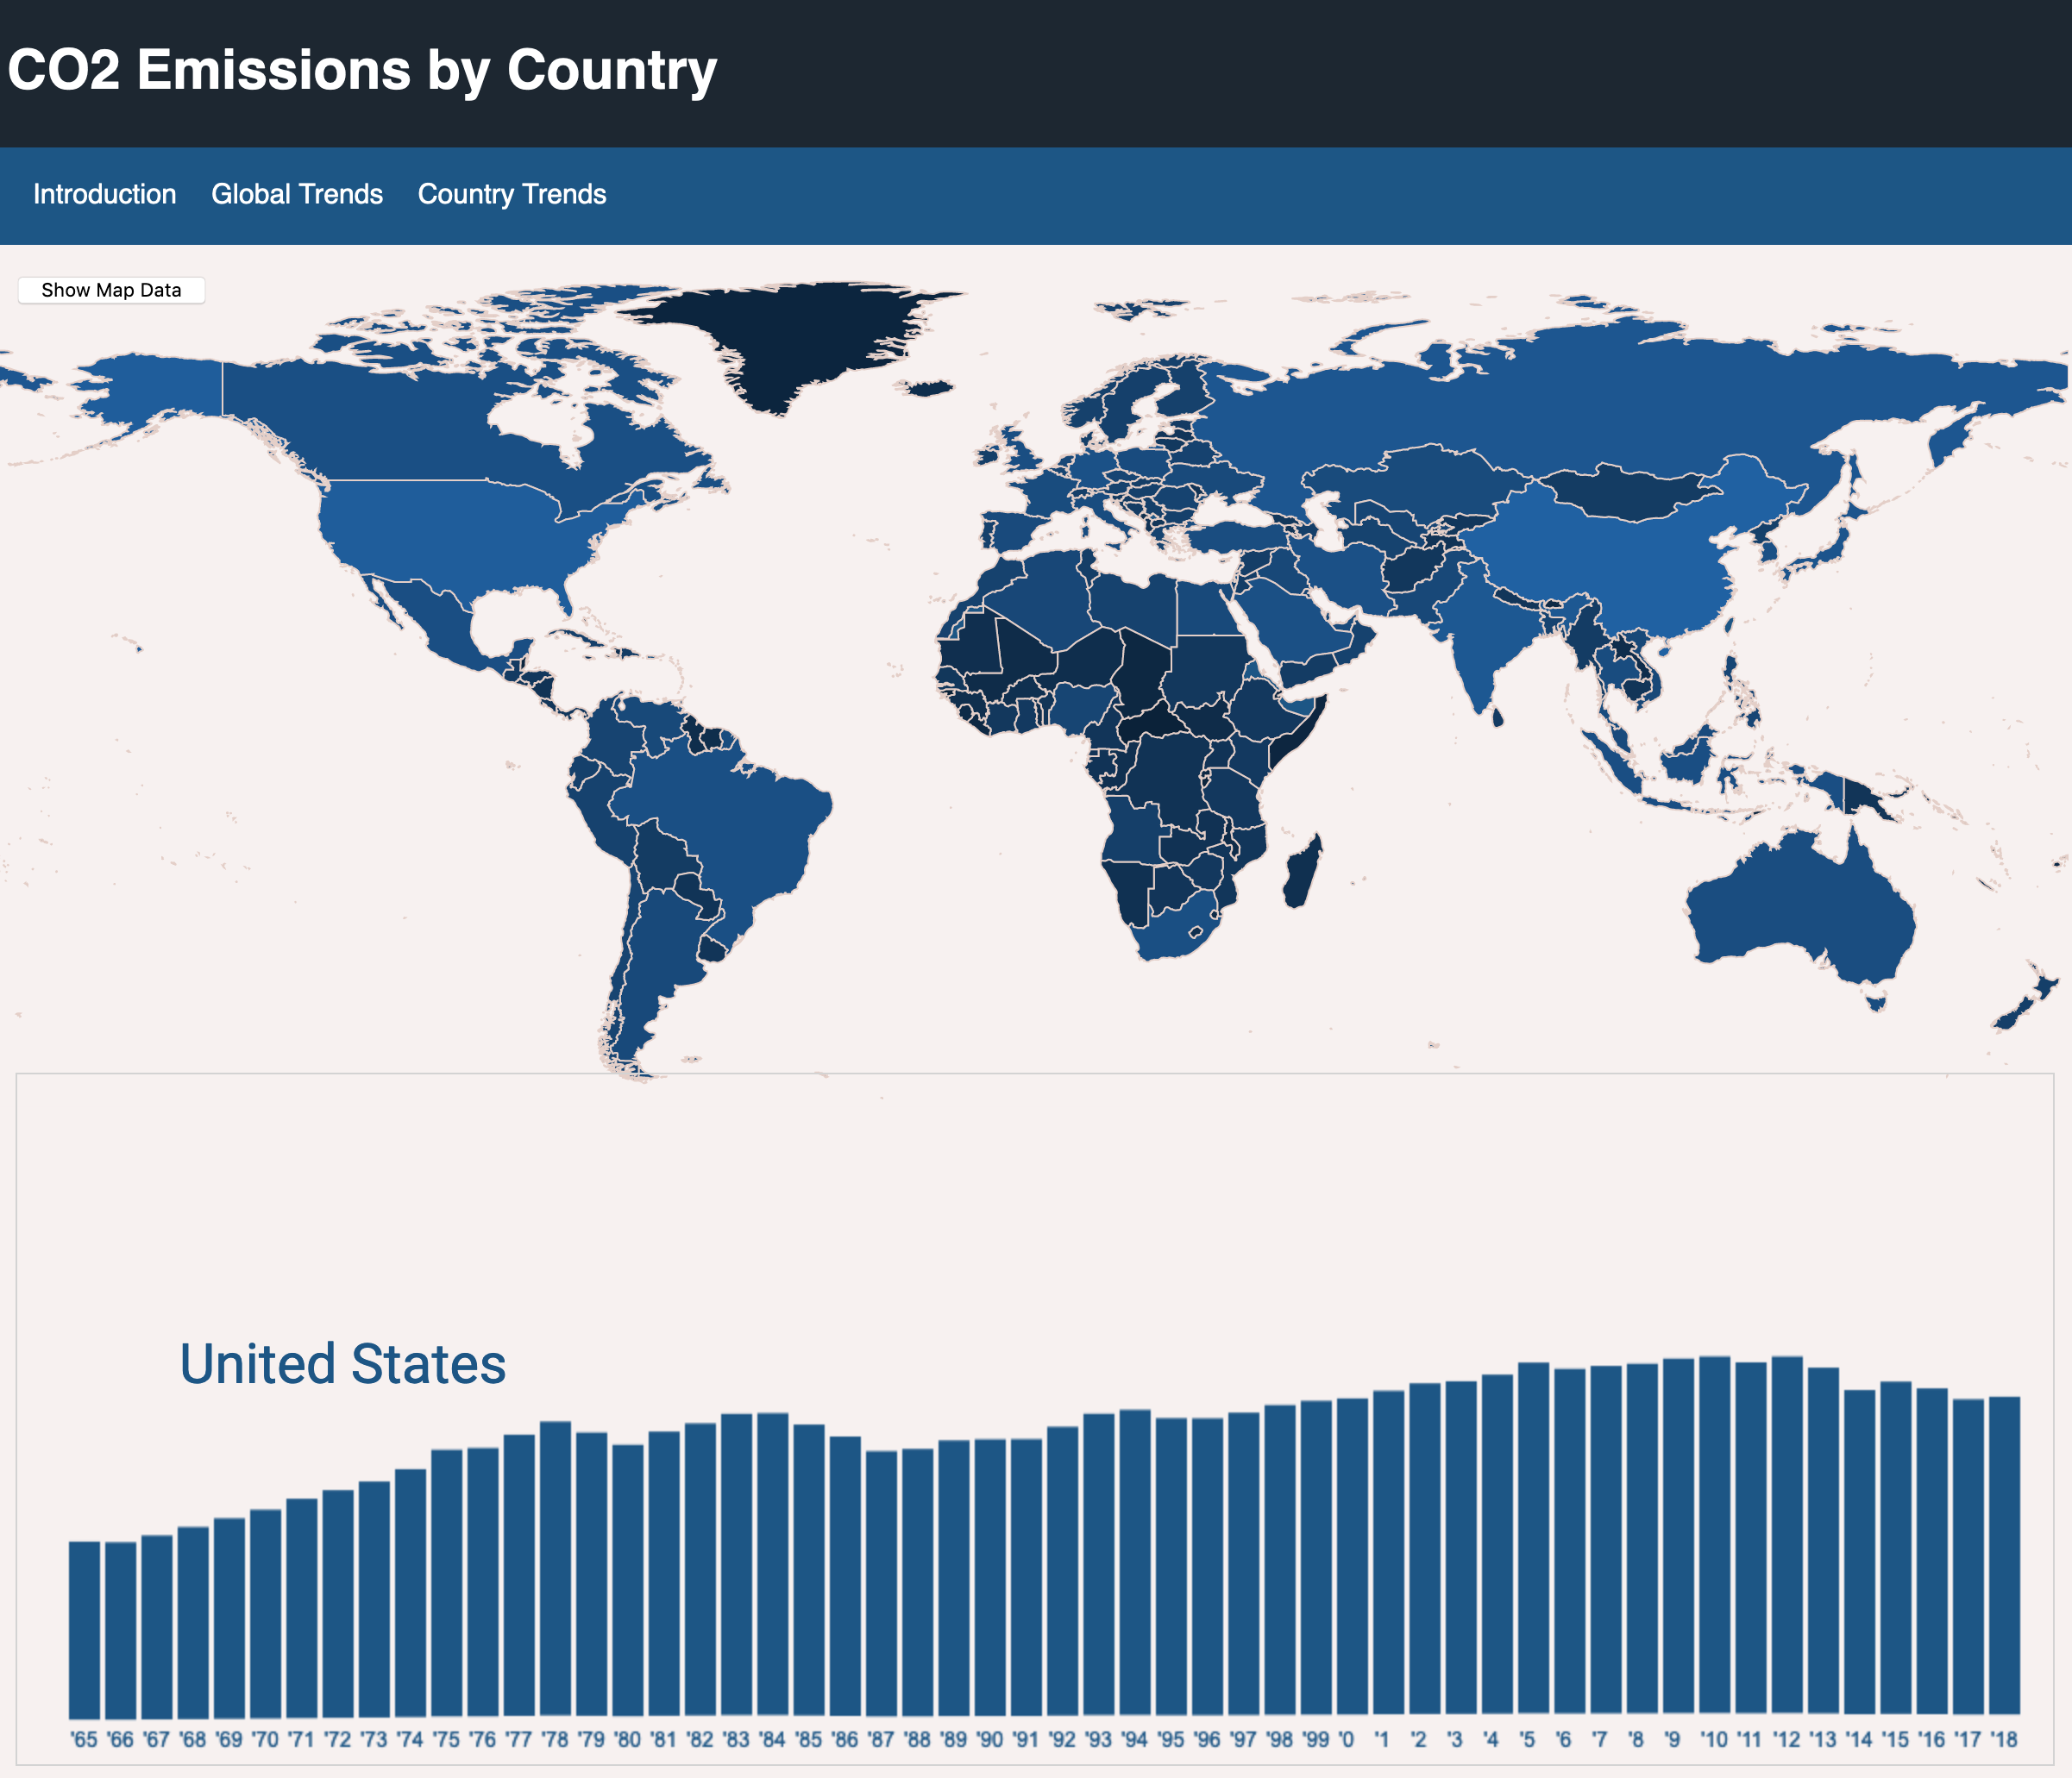
Task: Click the '18 bar in chart
Action: point(2004,1556)
